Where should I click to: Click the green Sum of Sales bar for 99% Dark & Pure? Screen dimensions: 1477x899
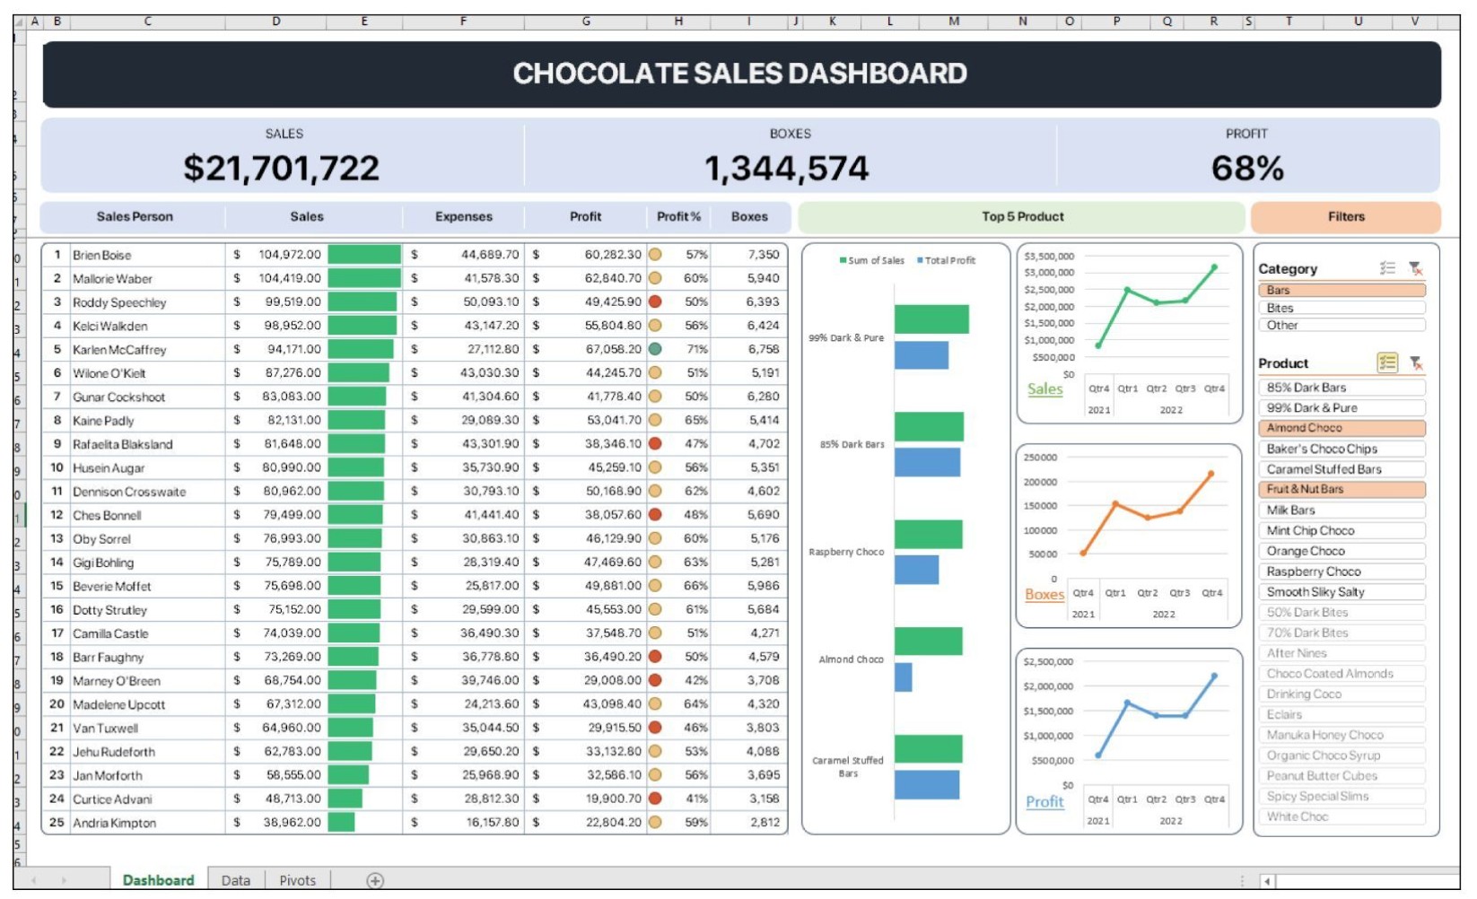tap(931, 319)
